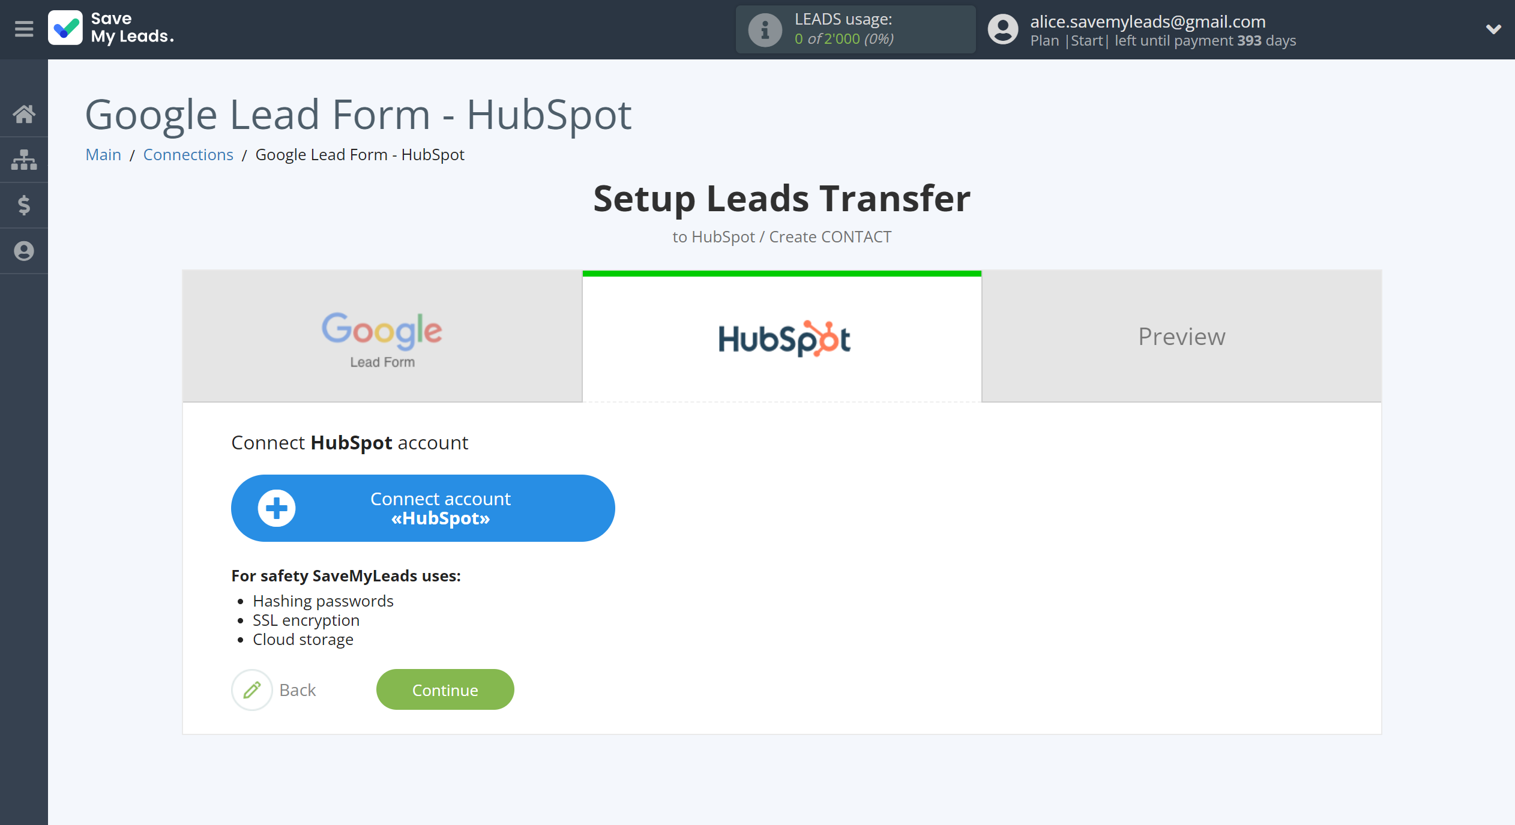Click the Connections breadcrumb item

(x=188, y=154)
